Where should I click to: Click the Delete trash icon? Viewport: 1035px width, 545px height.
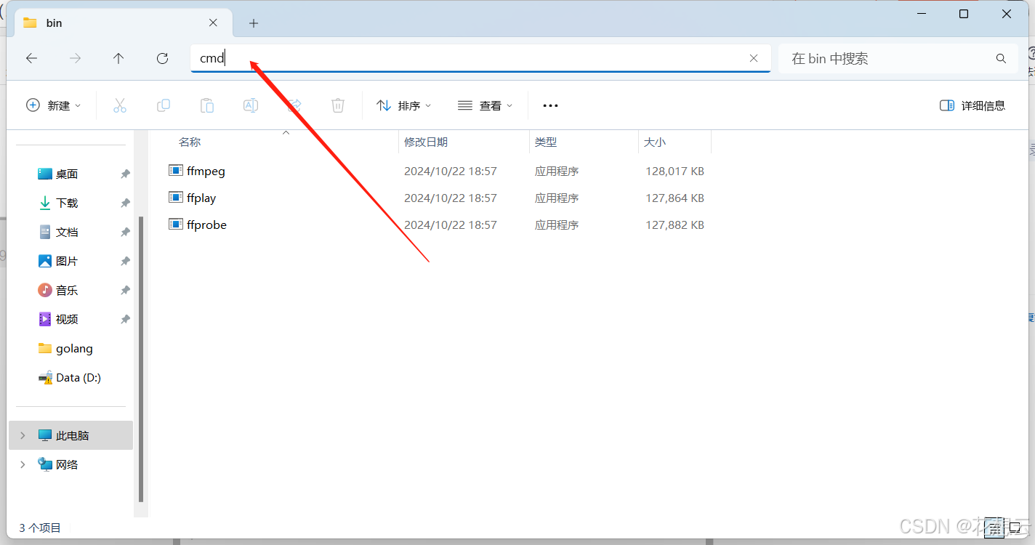click(338, 105)
